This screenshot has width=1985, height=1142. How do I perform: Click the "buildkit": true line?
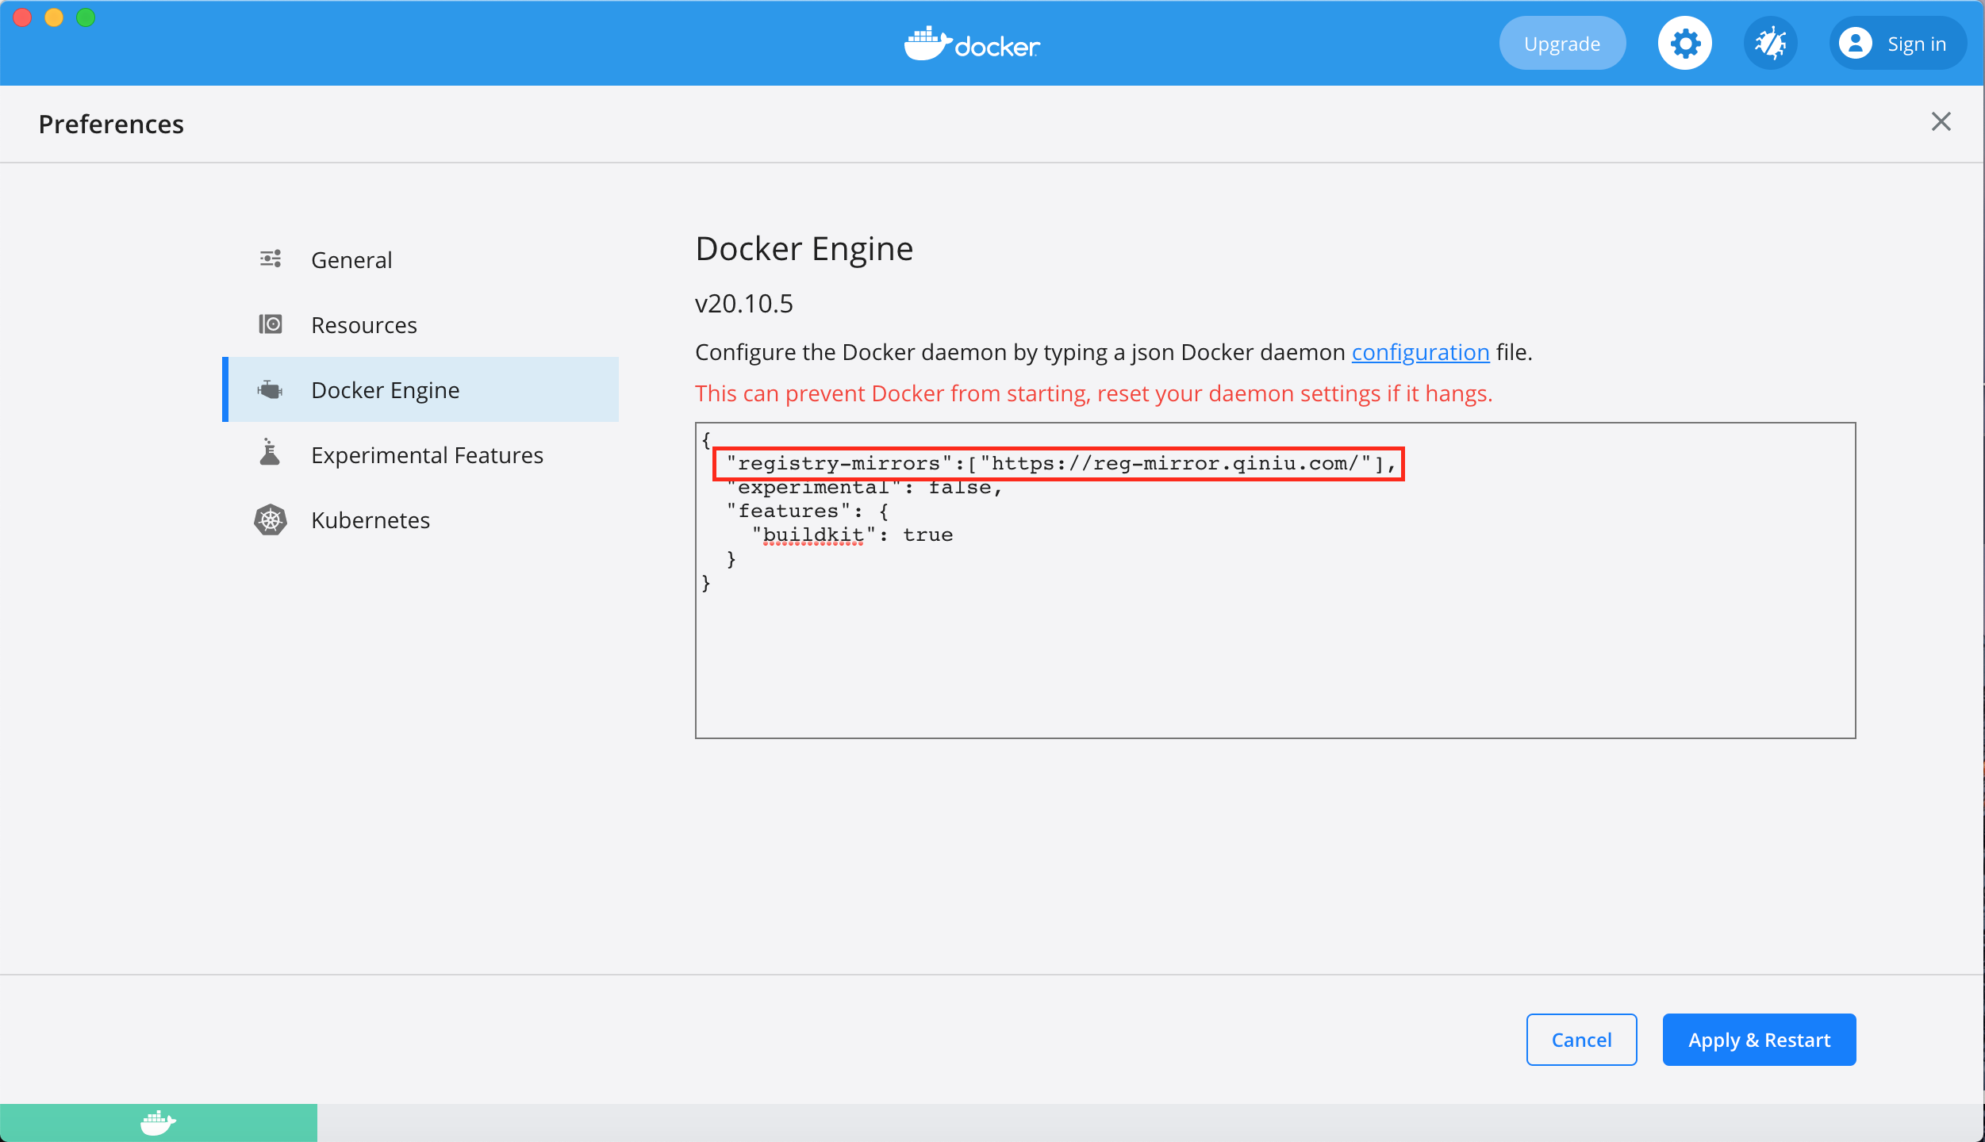coord(852,535)
